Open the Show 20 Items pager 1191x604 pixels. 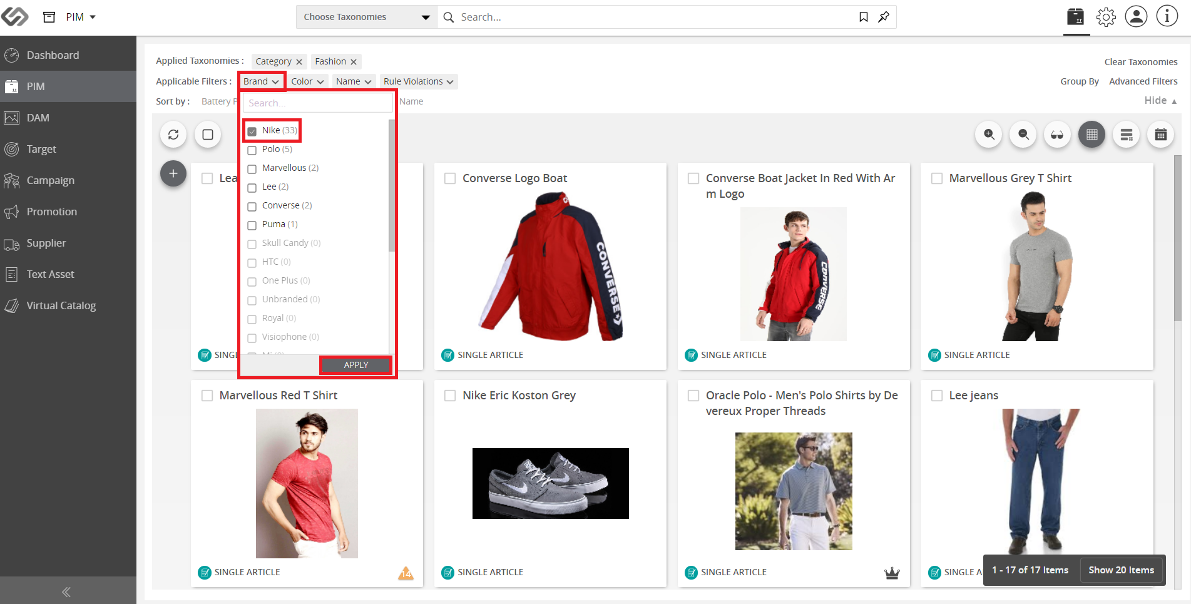tap(1121, 570)
